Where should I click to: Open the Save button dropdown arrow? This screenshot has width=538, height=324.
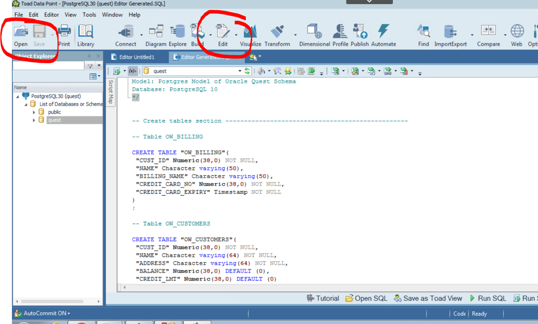pos(53,35)
